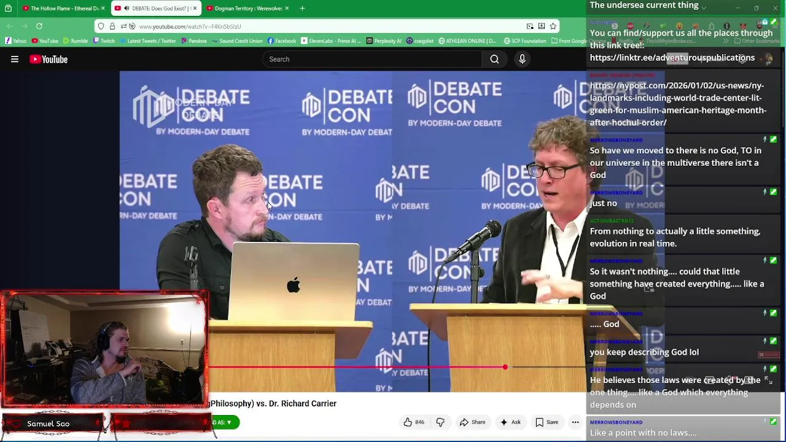Open the Firefox View icon left of tabs
Viewport: 786px width, 442px height.
8,9
